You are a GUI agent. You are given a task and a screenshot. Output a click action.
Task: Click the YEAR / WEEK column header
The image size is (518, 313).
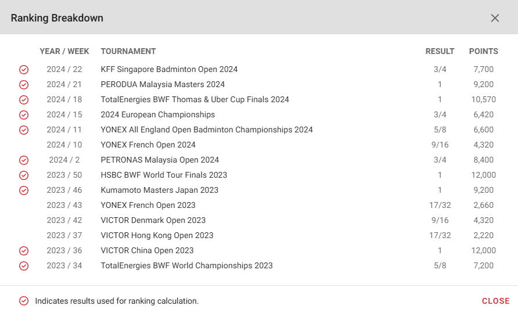pyautogui.click(x=64, y=51)
